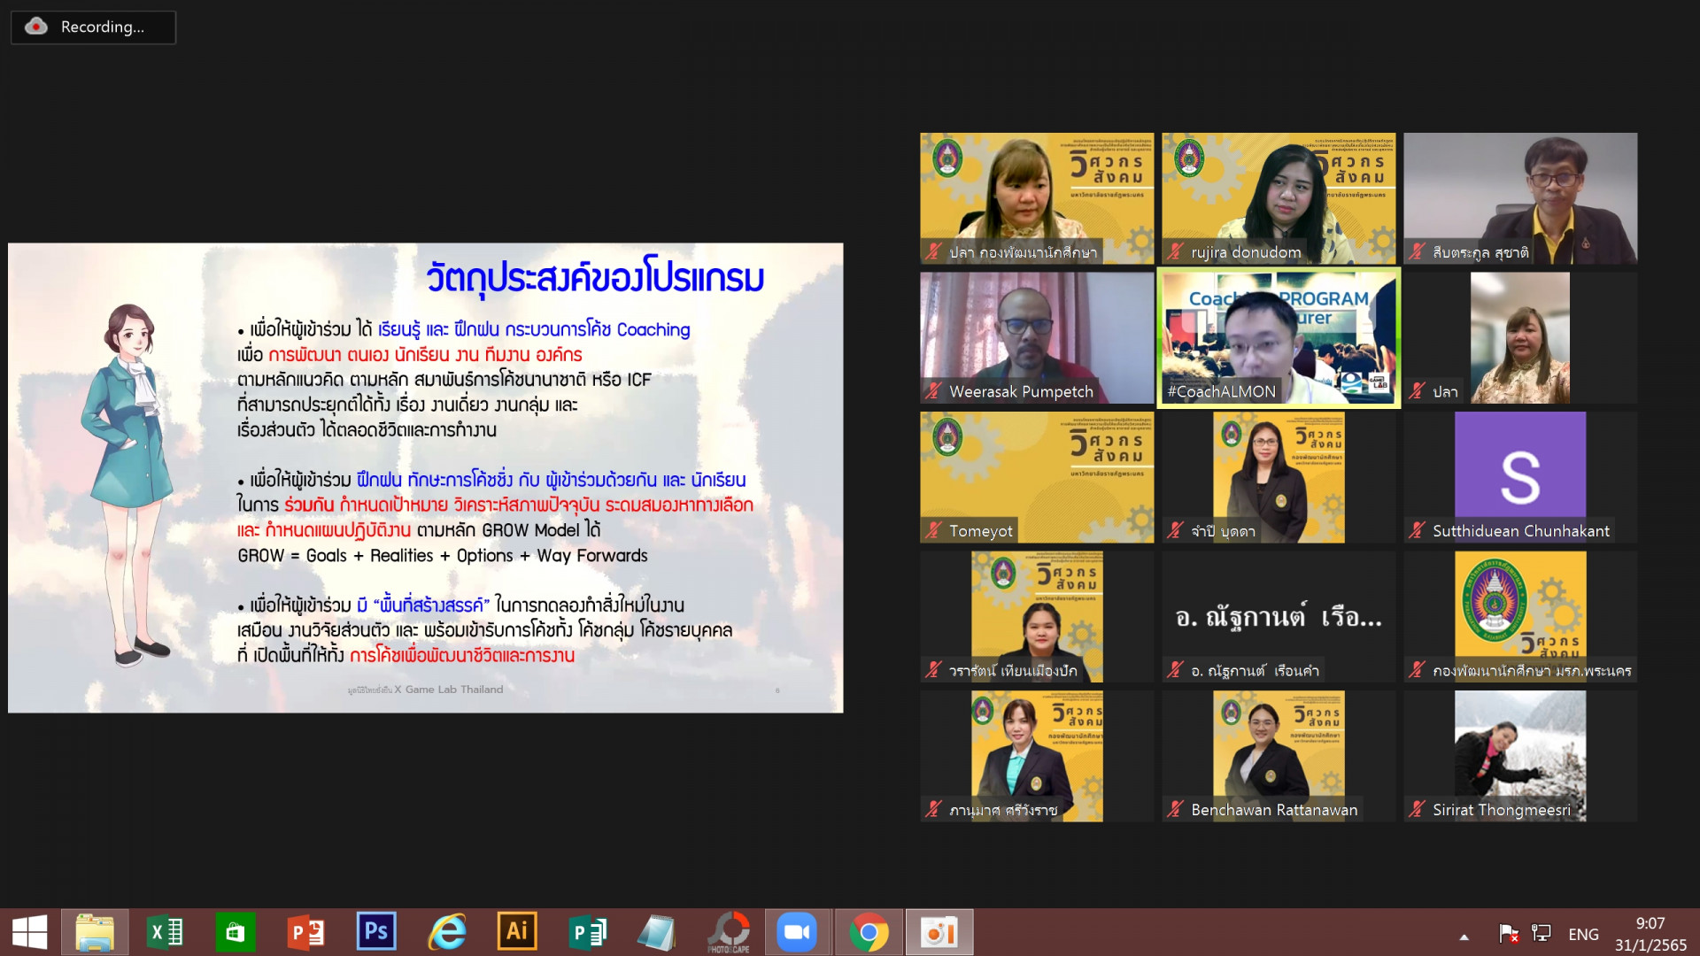Image resolution: width=1700 pixels, height=956 pixels.
Task: Open PhotoScape from the taskbar
Action: [729, 932]
